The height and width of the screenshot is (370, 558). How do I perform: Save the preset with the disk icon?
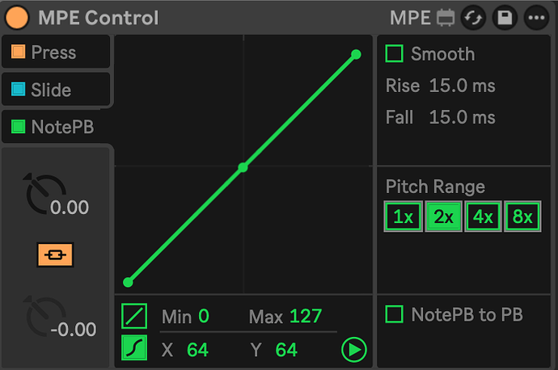point(505,18)
